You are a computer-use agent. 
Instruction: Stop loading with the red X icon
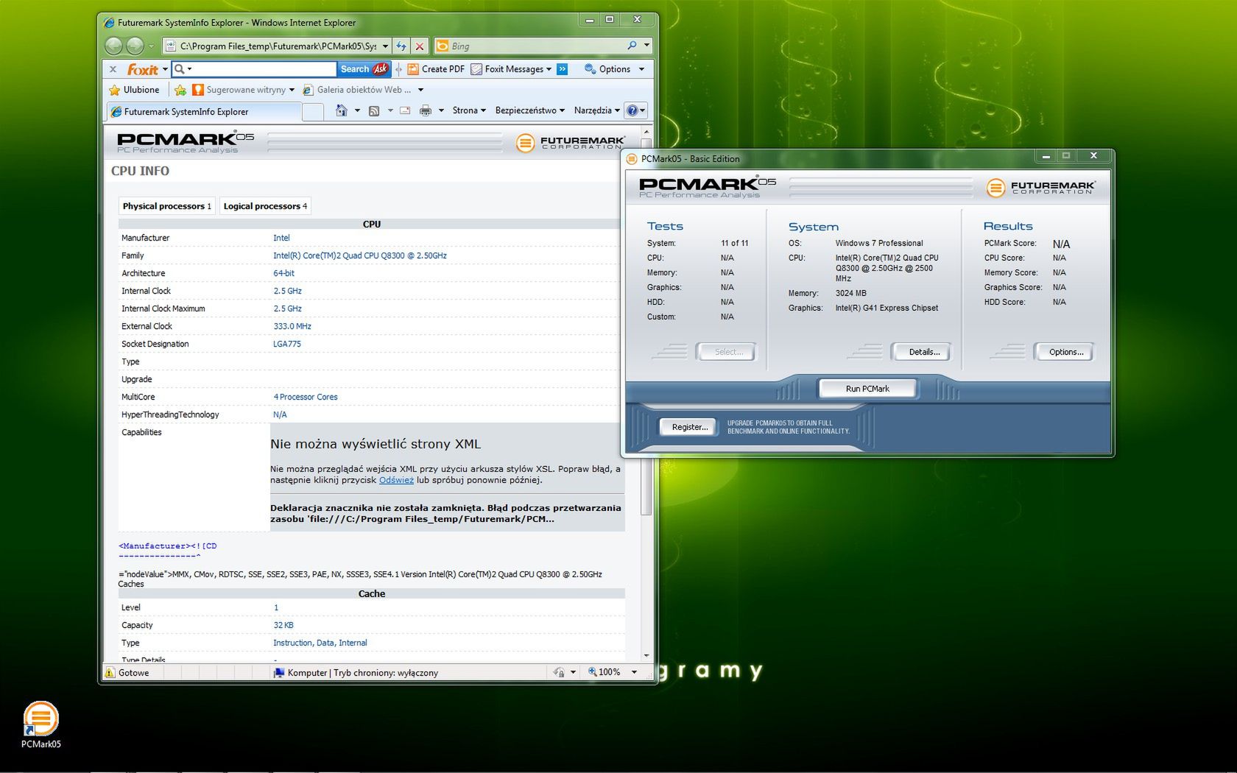(x=420, y=46)
